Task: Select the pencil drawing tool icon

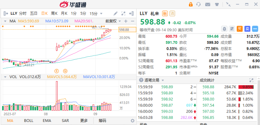Action: (115, 13)
